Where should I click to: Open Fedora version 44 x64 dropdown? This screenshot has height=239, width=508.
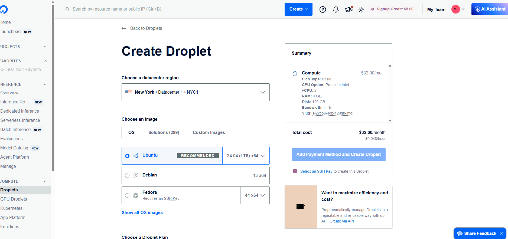coord(255,195)
